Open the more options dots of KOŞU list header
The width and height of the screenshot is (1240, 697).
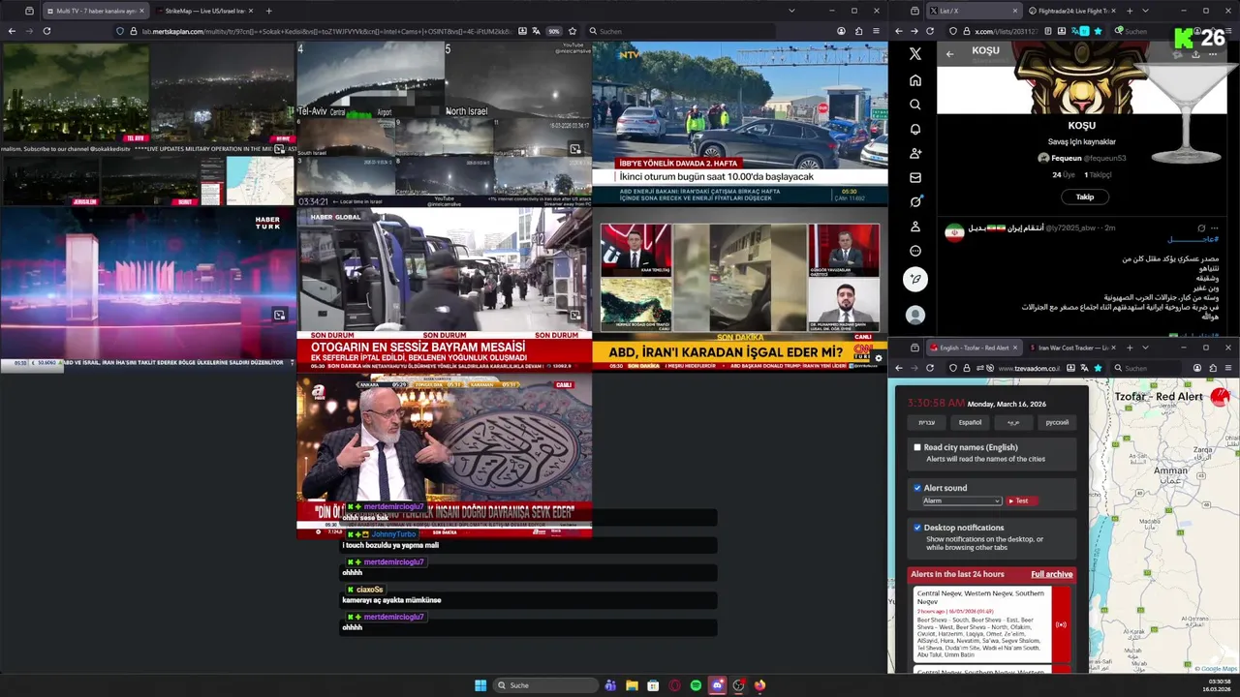(1212, 54)
